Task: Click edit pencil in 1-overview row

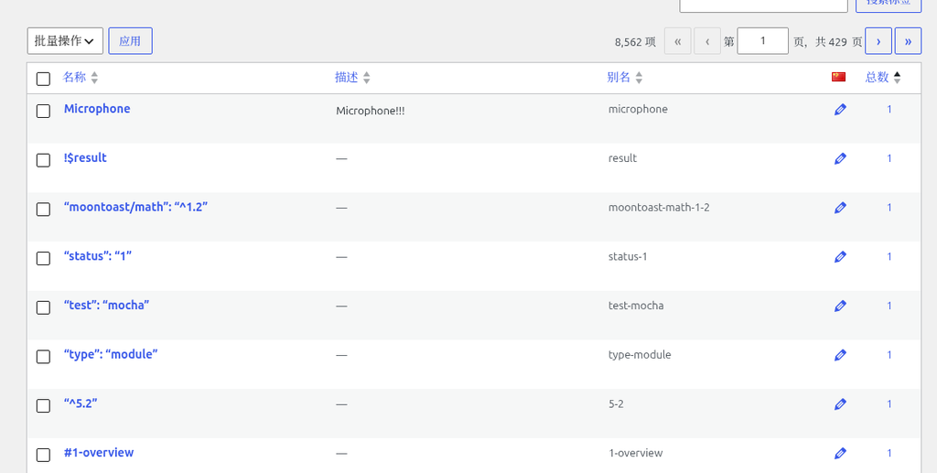Action: (840, 453)
